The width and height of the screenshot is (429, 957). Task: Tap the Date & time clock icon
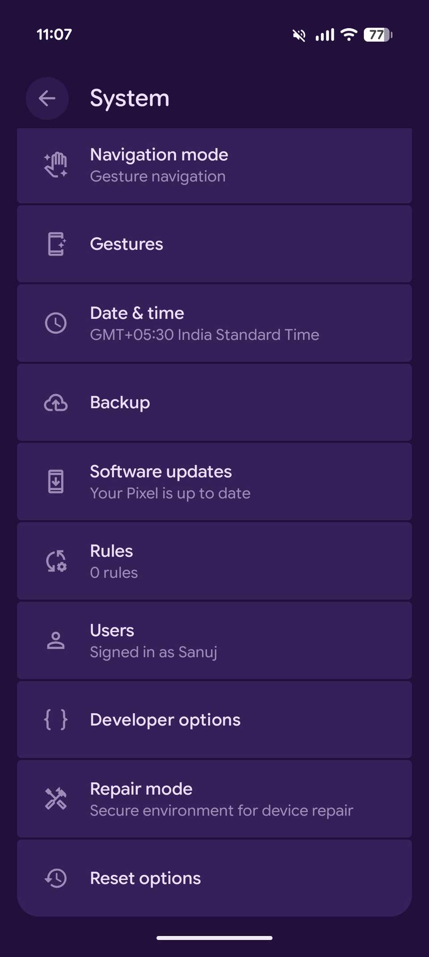click(56, 323)
